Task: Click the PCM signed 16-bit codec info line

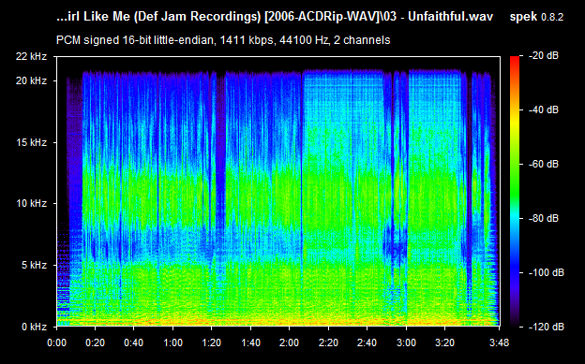Action: click(223, 40)
